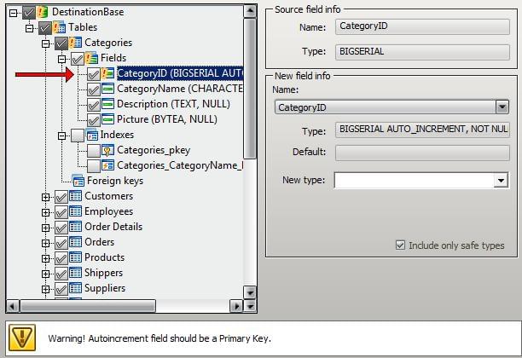This screenshot has height=358, width=522.
Task: Click the Picture field icon
Action: coord(107,119)
